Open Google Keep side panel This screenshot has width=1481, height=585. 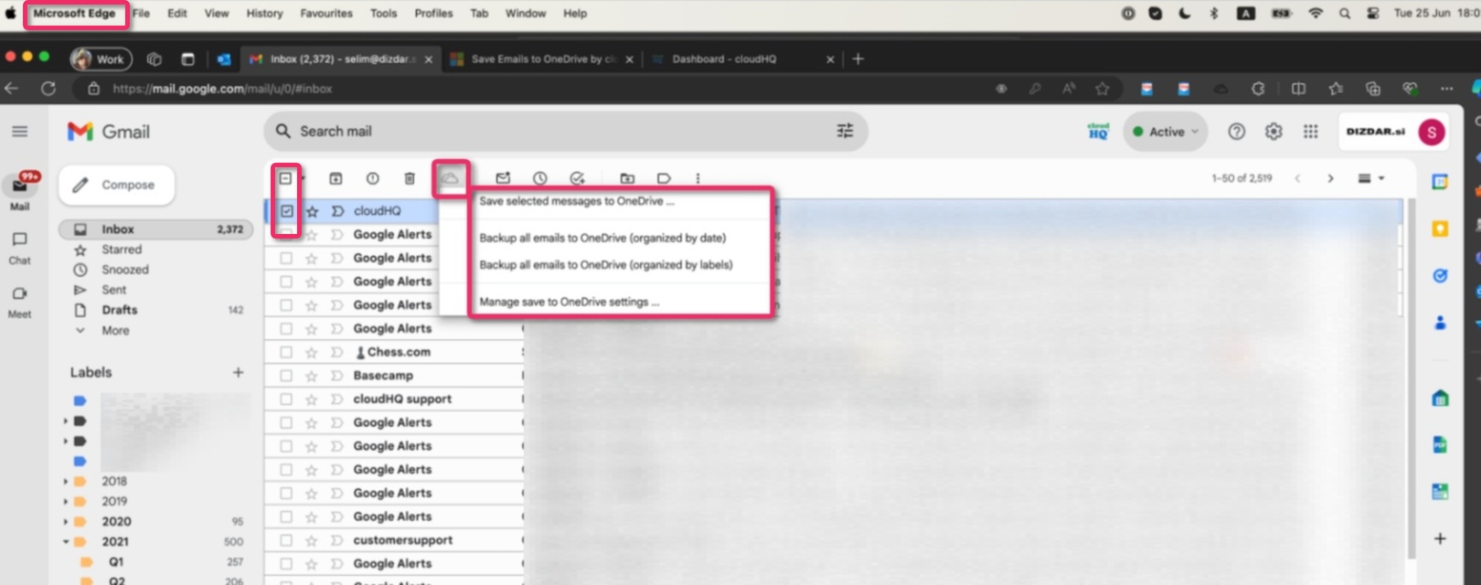click(x=1440, y=229)
